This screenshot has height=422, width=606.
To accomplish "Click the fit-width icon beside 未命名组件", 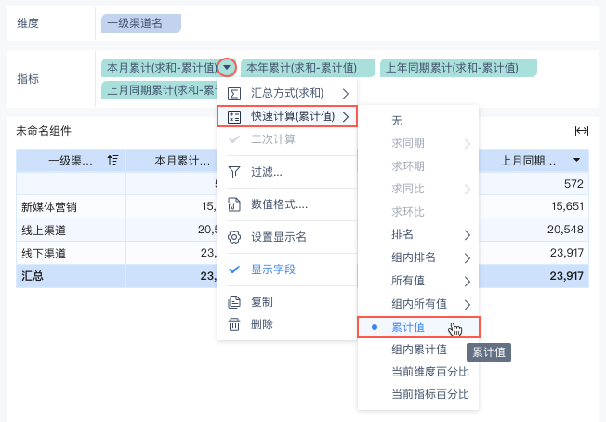I will click(x=582, y=131).
